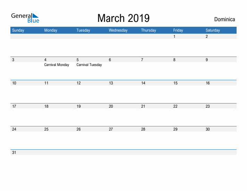Image resolution: width=247 pixels, height=191 pixels.
Task: Click date 31 in the last row
Action: (14, 152)
